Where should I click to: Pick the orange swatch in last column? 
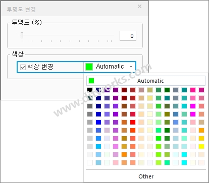tap(201, 130)
